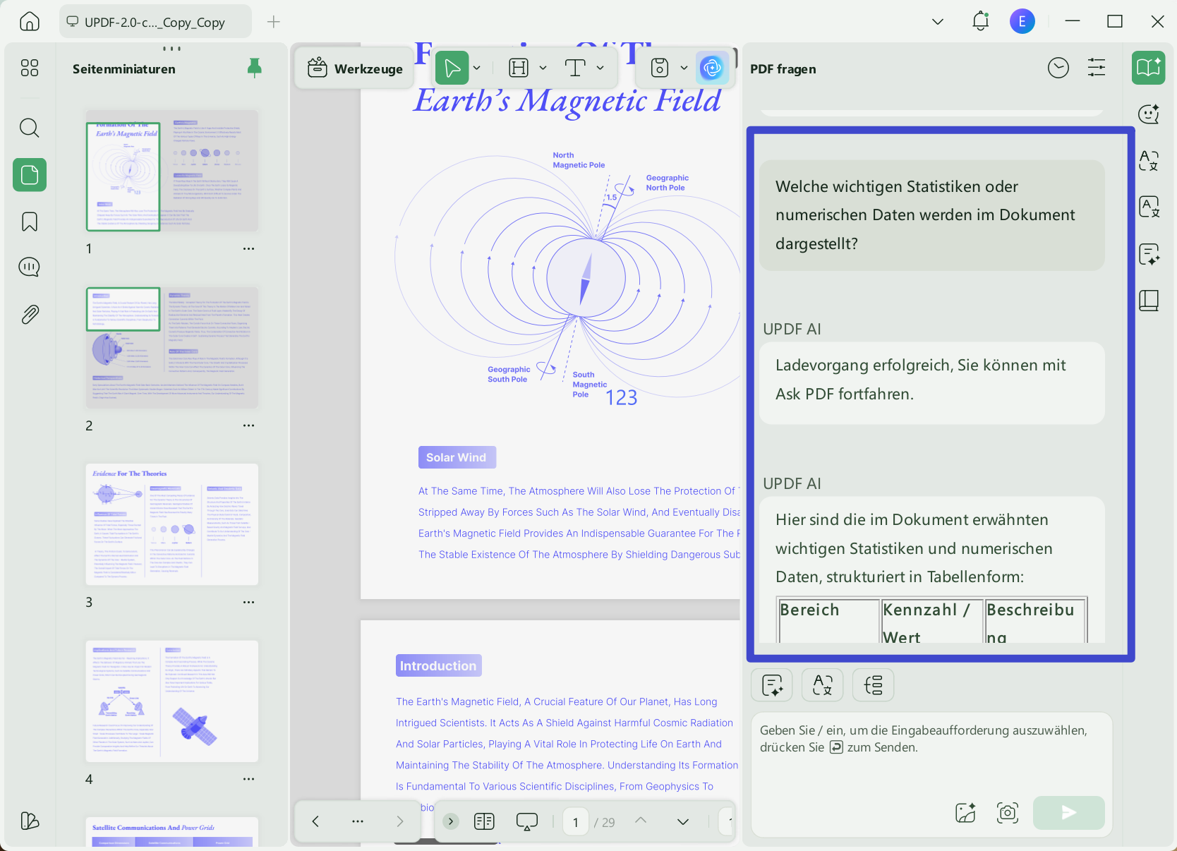Expand the selection tool dropdown arrow
Image resolution: width=1177 pixels, height=851 pixels.
tap(477, 68)
